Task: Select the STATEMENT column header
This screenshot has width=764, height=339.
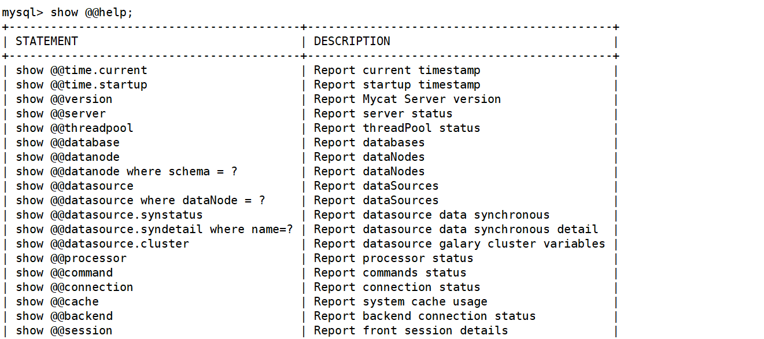Action: click(x=47, y=41)
